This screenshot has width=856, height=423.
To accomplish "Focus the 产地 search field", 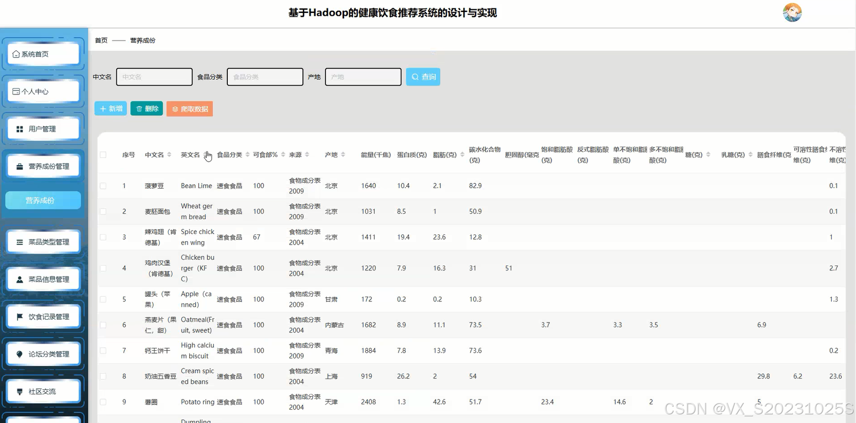I will [363, 77].
